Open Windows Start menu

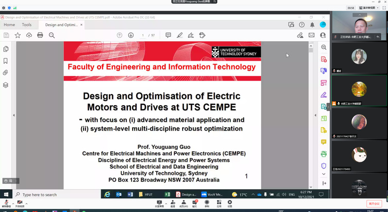(x=6, y=195)
